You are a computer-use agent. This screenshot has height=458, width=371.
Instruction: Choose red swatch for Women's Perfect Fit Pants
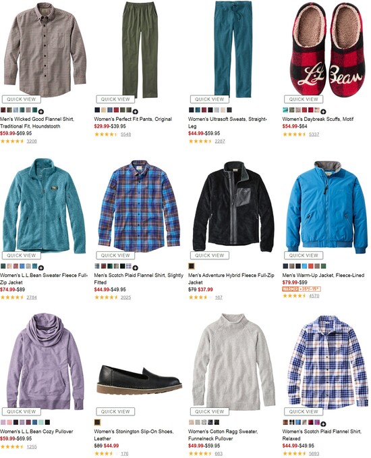pos(116,110)
